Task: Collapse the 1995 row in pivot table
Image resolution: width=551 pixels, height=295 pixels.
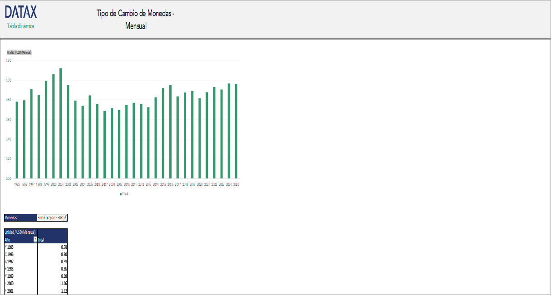Action: point(5,247)
